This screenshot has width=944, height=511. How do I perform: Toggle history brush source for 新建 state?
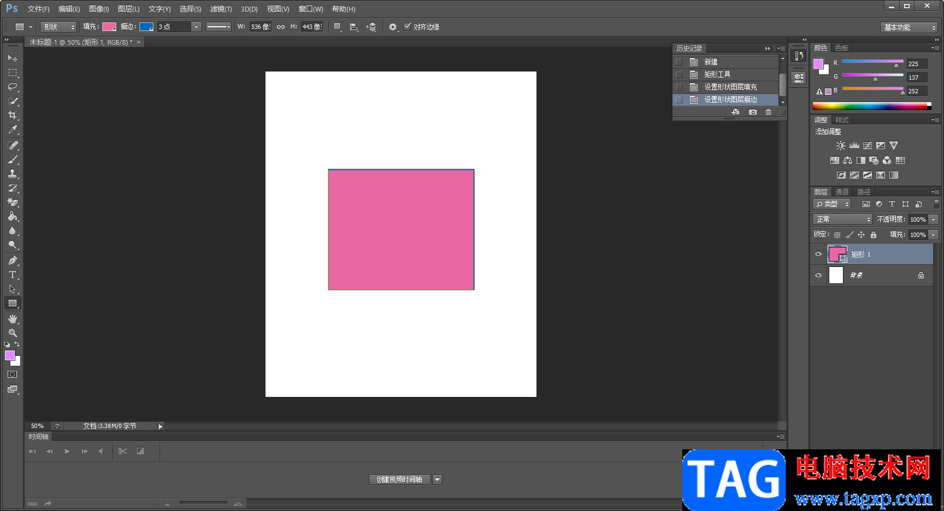pyautogui.click(x=679, y=62)
